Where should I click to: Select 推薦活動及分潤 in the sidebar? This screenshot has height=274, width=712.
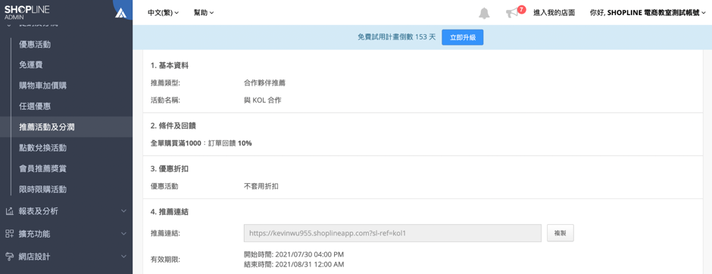point(67,127)
